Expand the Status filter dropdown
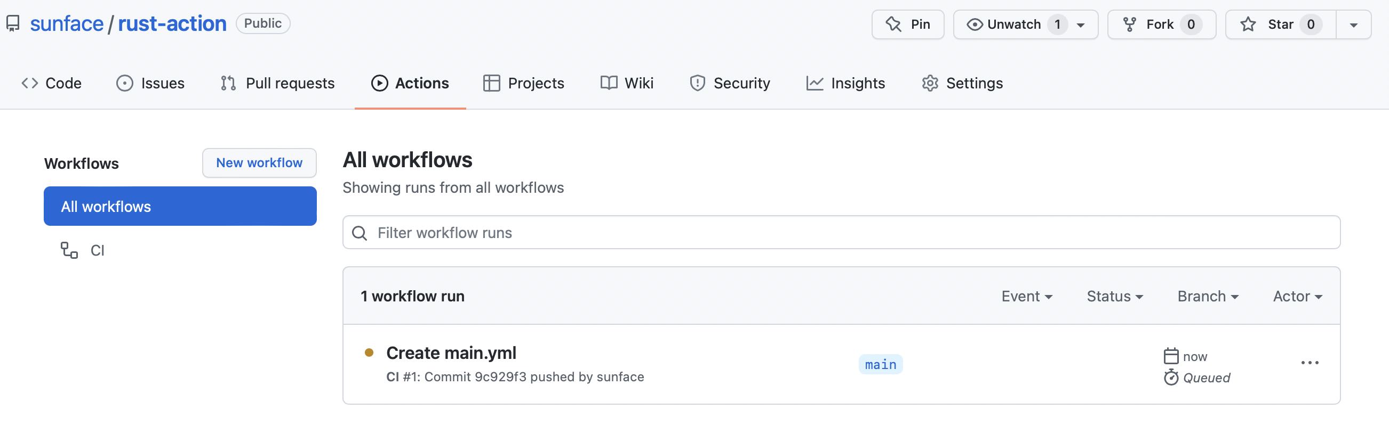The image size is (1389, 426). [1114, 296]
